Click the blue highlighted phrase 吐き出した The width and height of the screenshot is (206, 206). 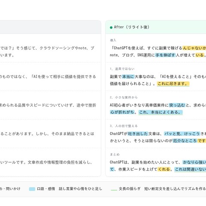tap(138, 134)
